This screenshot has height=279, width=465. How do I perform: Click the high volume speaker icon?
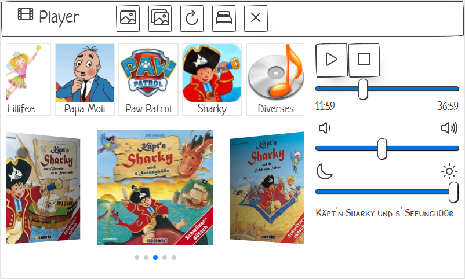coord(449,128)
